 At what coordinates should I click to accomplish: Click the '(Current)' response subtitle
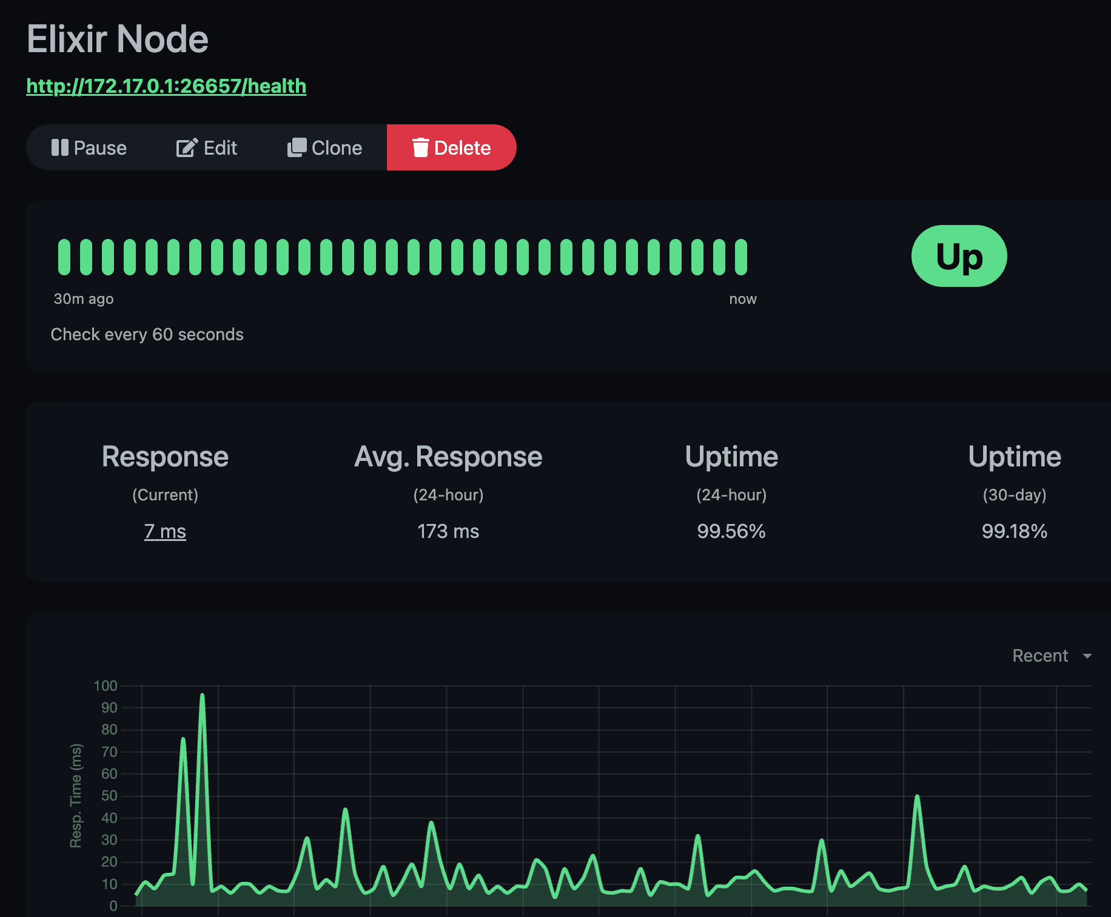tap(165, 495)
